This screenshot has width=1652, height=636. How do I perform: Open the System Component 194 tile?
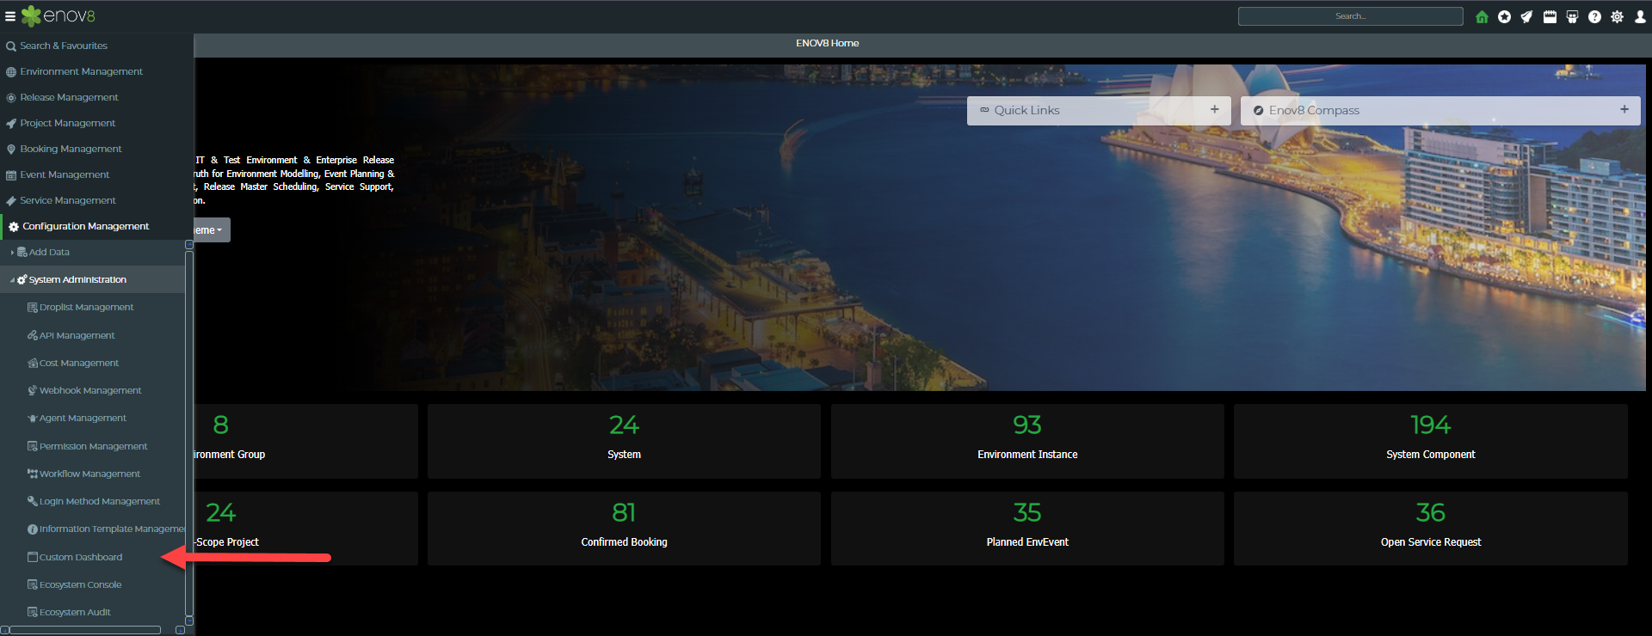pyautogui.click(x=1431, y=441)
